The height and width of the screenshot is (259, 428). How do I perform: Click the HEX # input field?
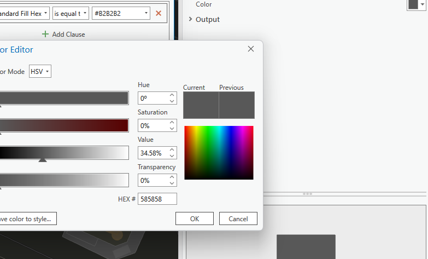tap(157, 199)
